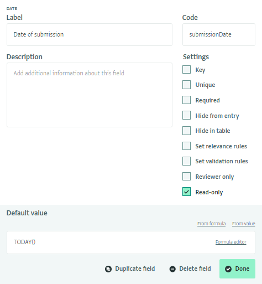
Task: Enable the Key checkbox
Action: click(186, 70)
